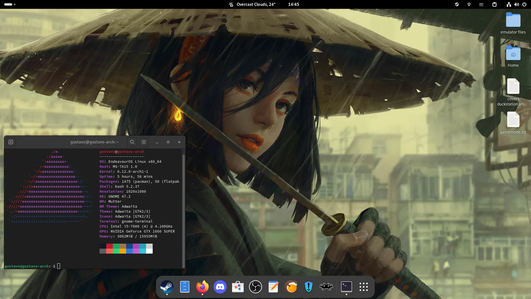The height and width of the screenshot is (299, 531).
Task: Launch RetroArch from the dock
Action: pyautogui.click(x=326, y=287)
